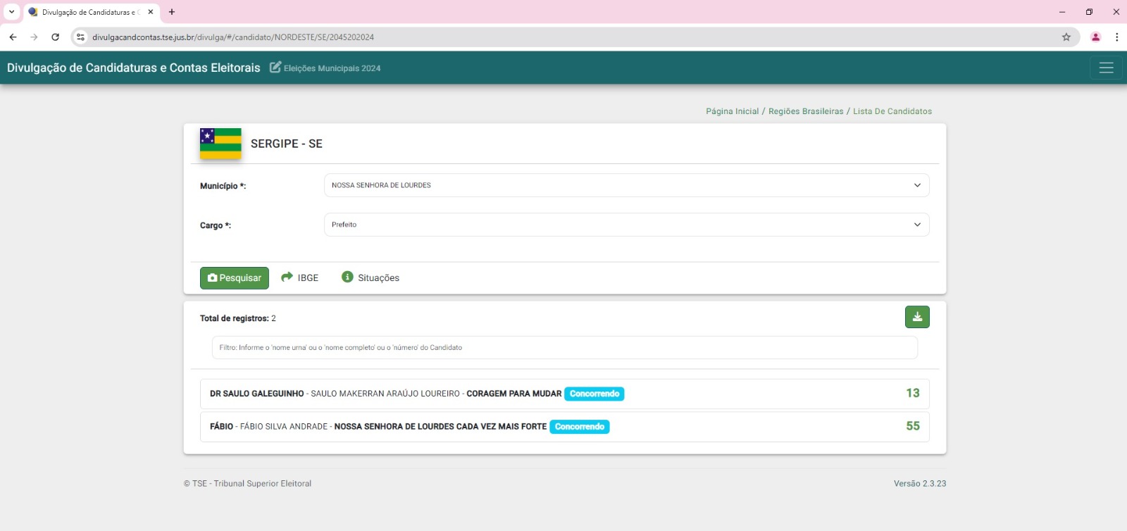The width and height of the screenshot is (1127, 531).
Task: Click Lista De Candidatos breadcrumb
Action: point(892,111)
